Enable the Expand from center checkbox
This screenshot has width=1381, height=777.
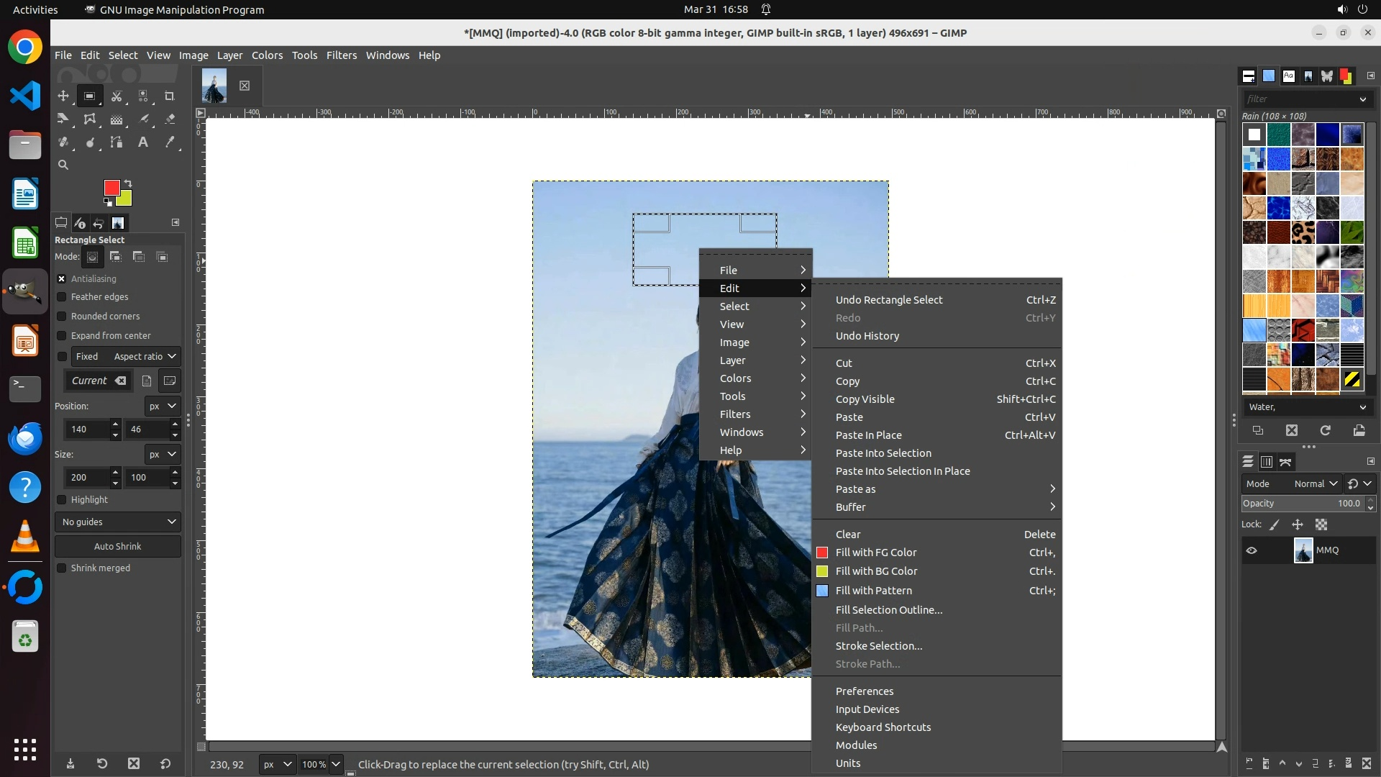[x=62, y=336]
